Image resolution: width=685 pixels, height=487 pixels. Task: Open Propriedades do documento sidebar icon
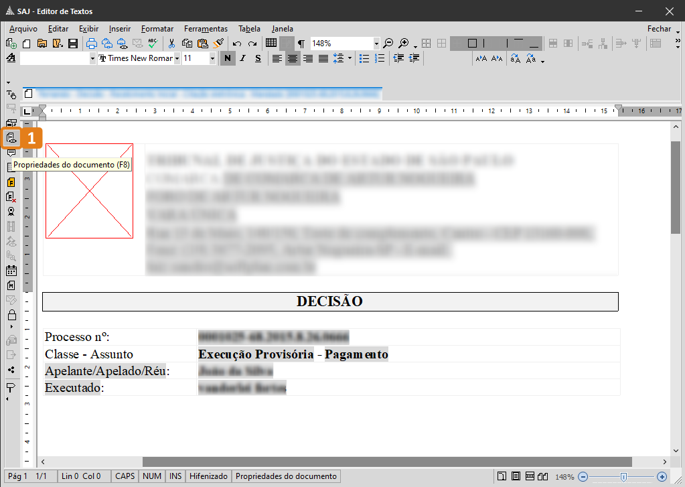pyautogui.click(x=11, y=138)
